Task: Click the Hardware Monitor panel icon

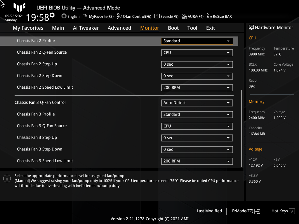Action: 251,27
